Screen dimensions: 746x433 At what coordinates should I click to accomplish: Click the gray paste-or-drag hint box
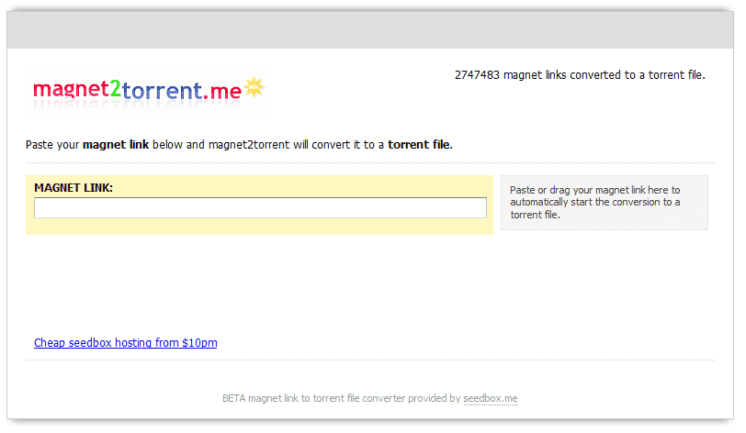coord(604,202)
